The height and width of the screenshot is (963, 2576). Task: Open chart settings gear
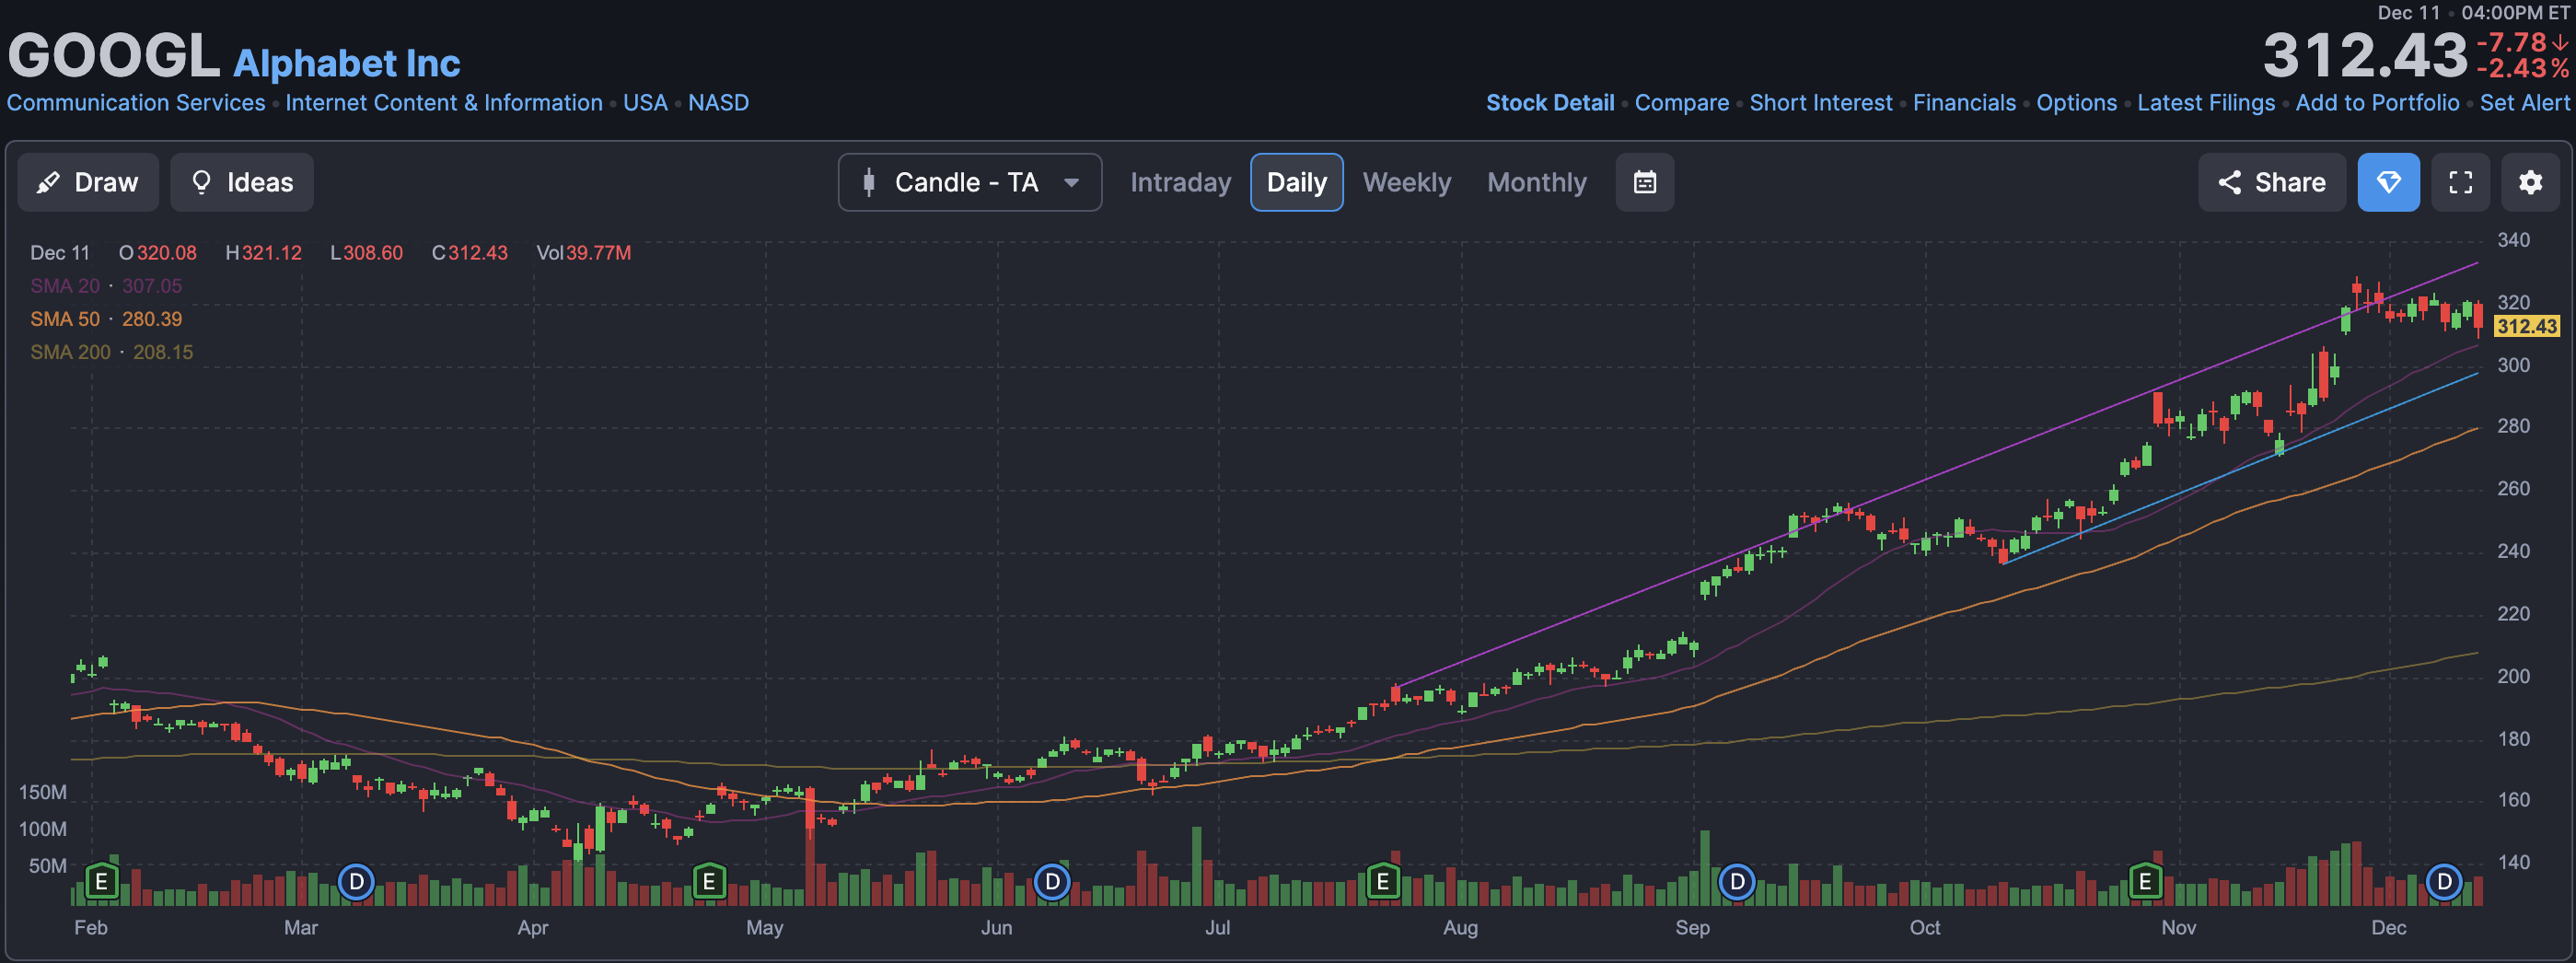click(x=2531, y=182)
